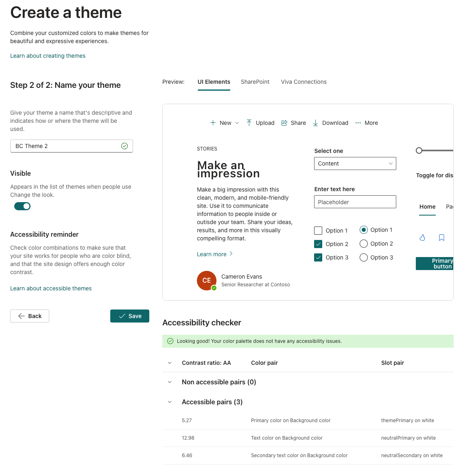Select the Option 2 radio button
This screenshot has width=463, height=473.
click(x=363, y=244)
